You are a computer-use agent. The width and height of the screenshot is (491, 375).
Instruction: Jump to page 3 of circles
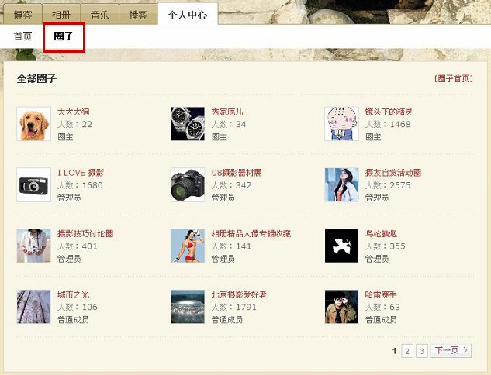point(422,351)
